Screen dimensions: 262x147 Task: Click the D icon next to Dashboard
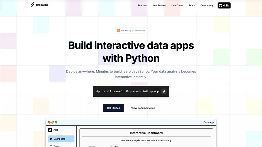[51, 139]
